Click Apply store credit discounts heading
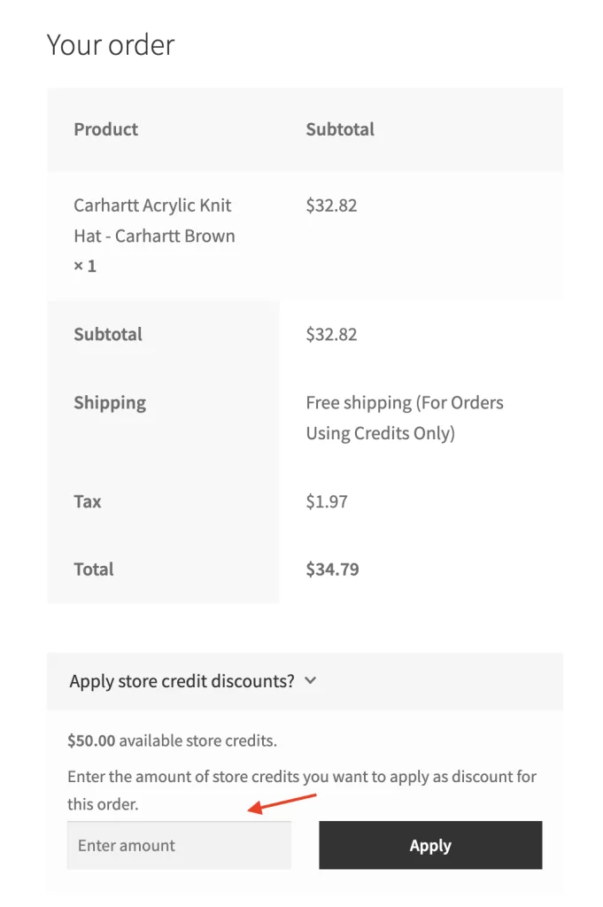 [x=182, y=681]
